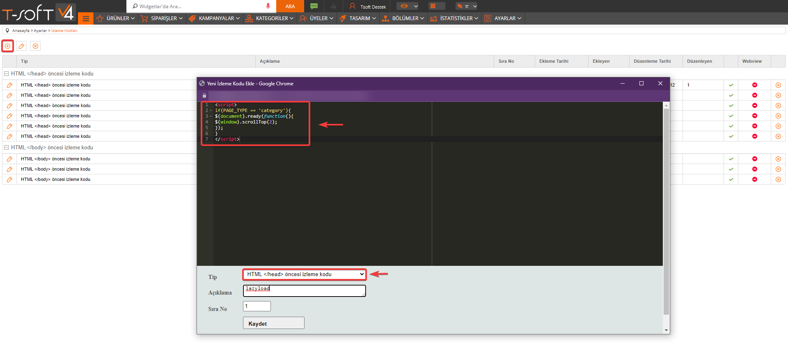Image resolution: width=788 pixels, height=345 pixels.
Task: Click the orange grid apps icon
Action: (433, 6)
